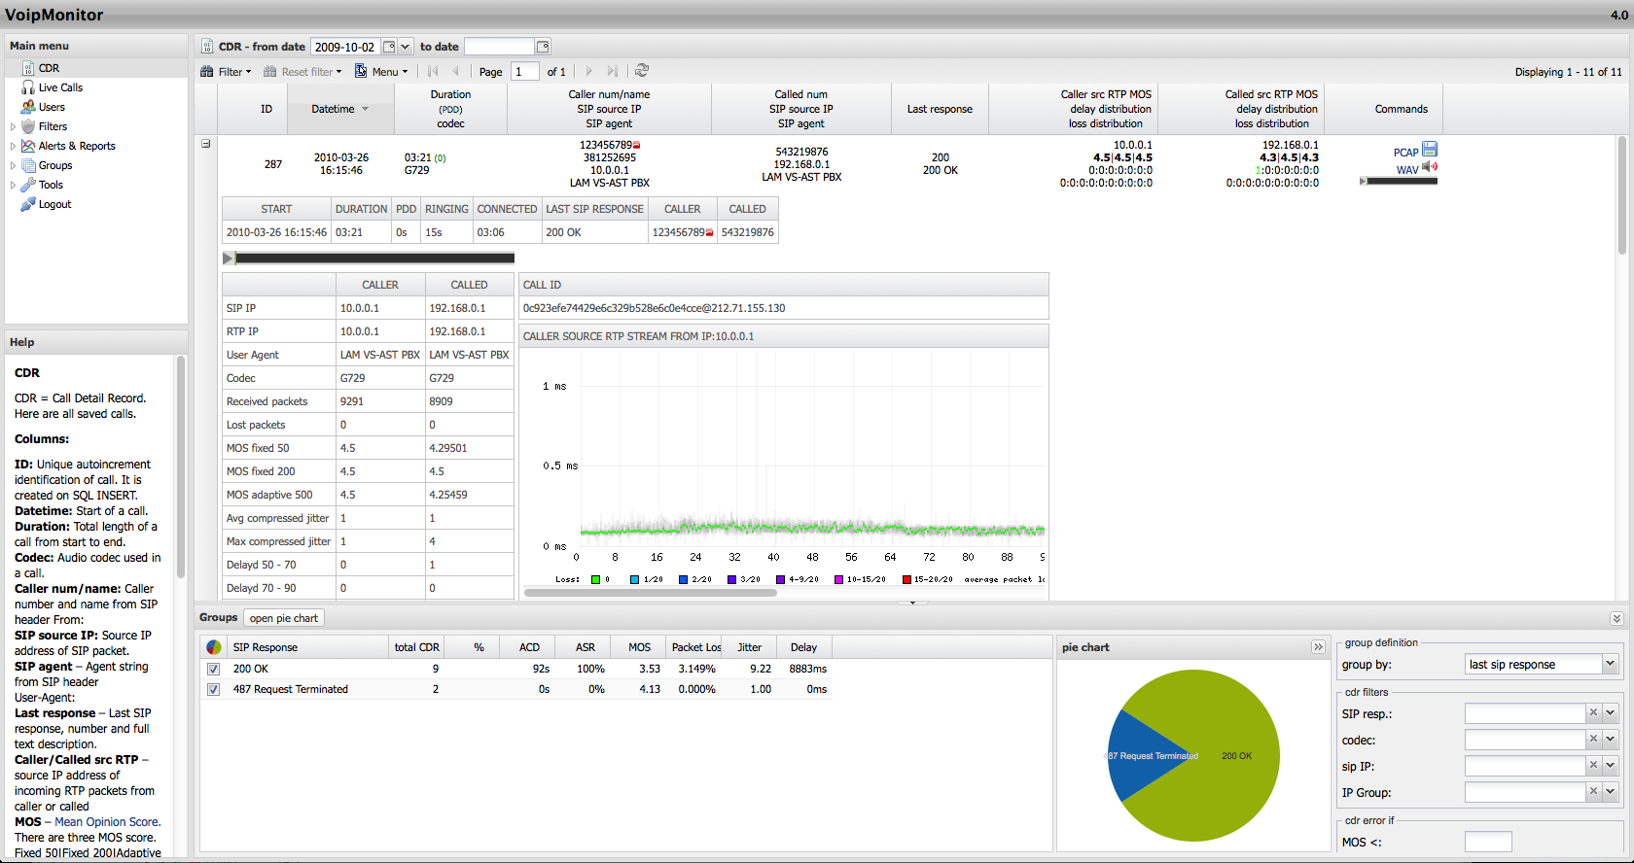Open the Filter menu in toolbar

[x=226, y=72]
